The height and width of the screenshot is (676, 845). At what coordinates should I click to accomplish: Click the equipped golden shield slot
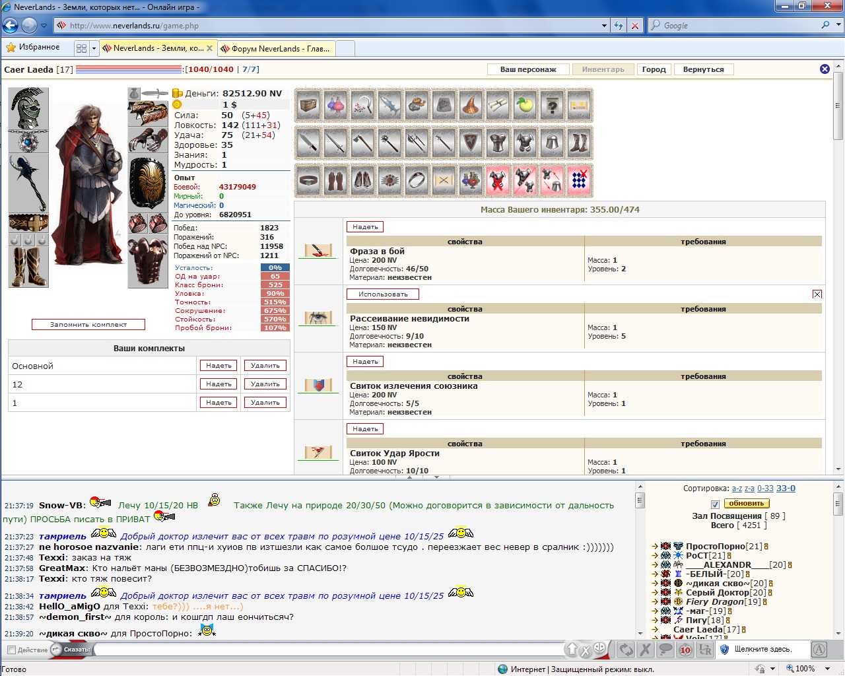coord(148,183)
